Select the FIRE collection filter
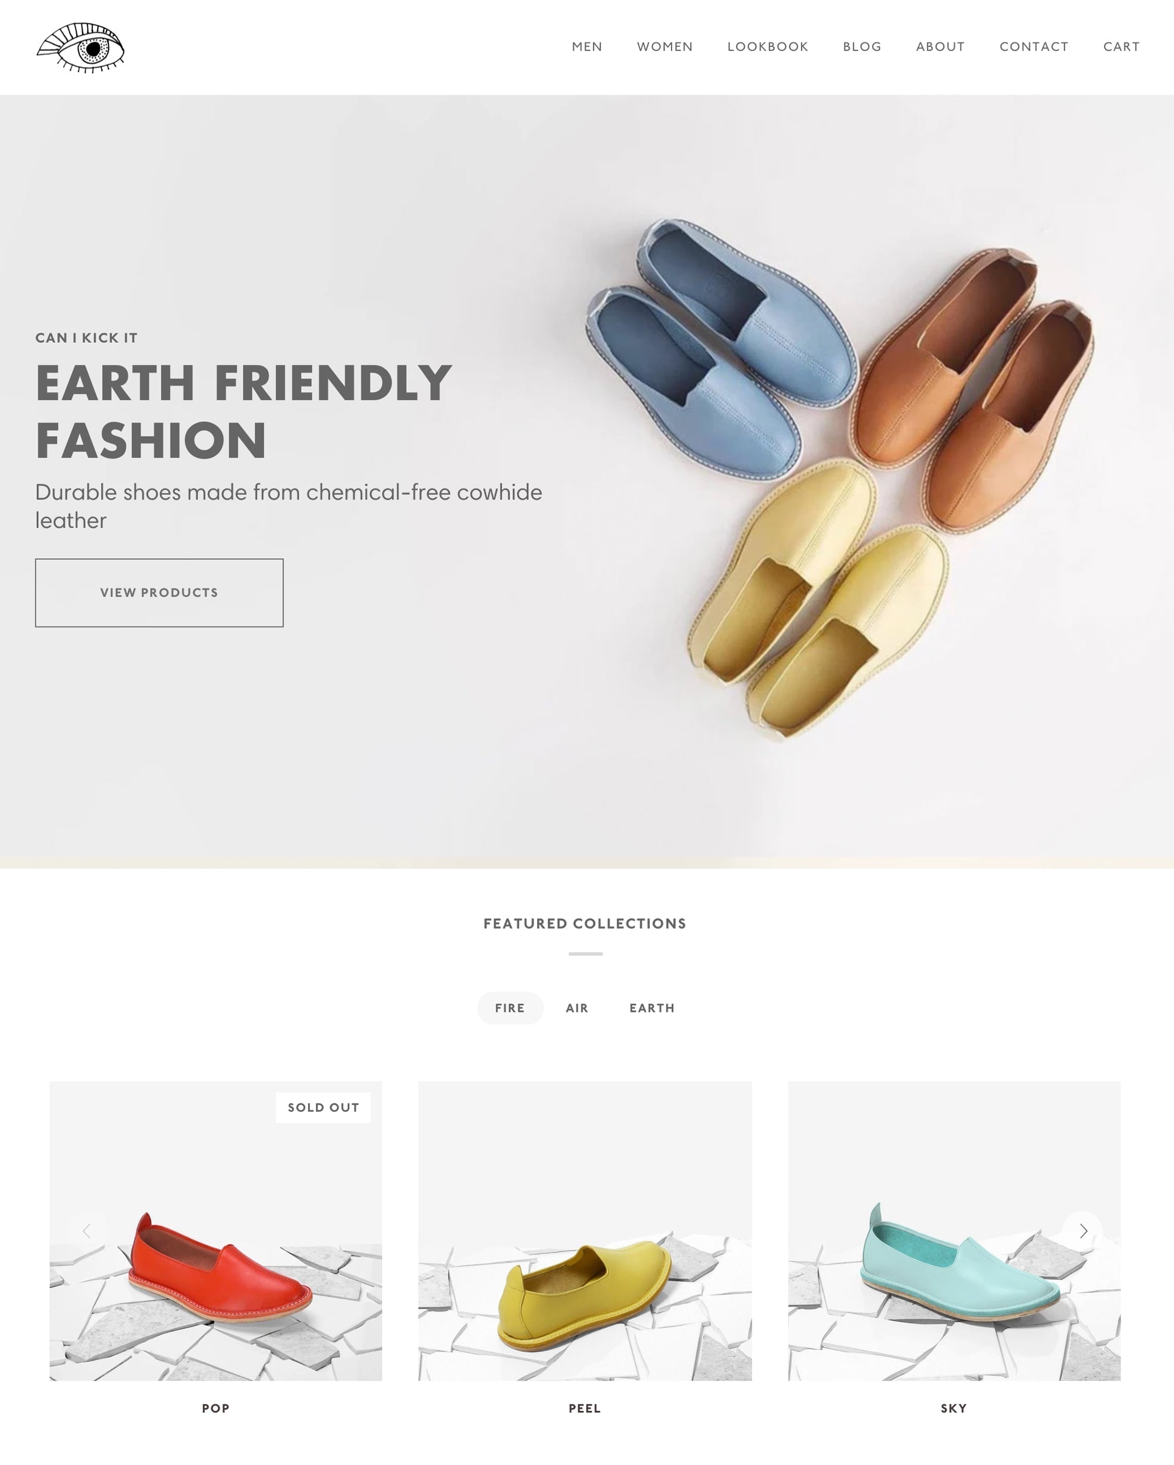Screen dimensions: 1174x1465 click(509, 1007)
